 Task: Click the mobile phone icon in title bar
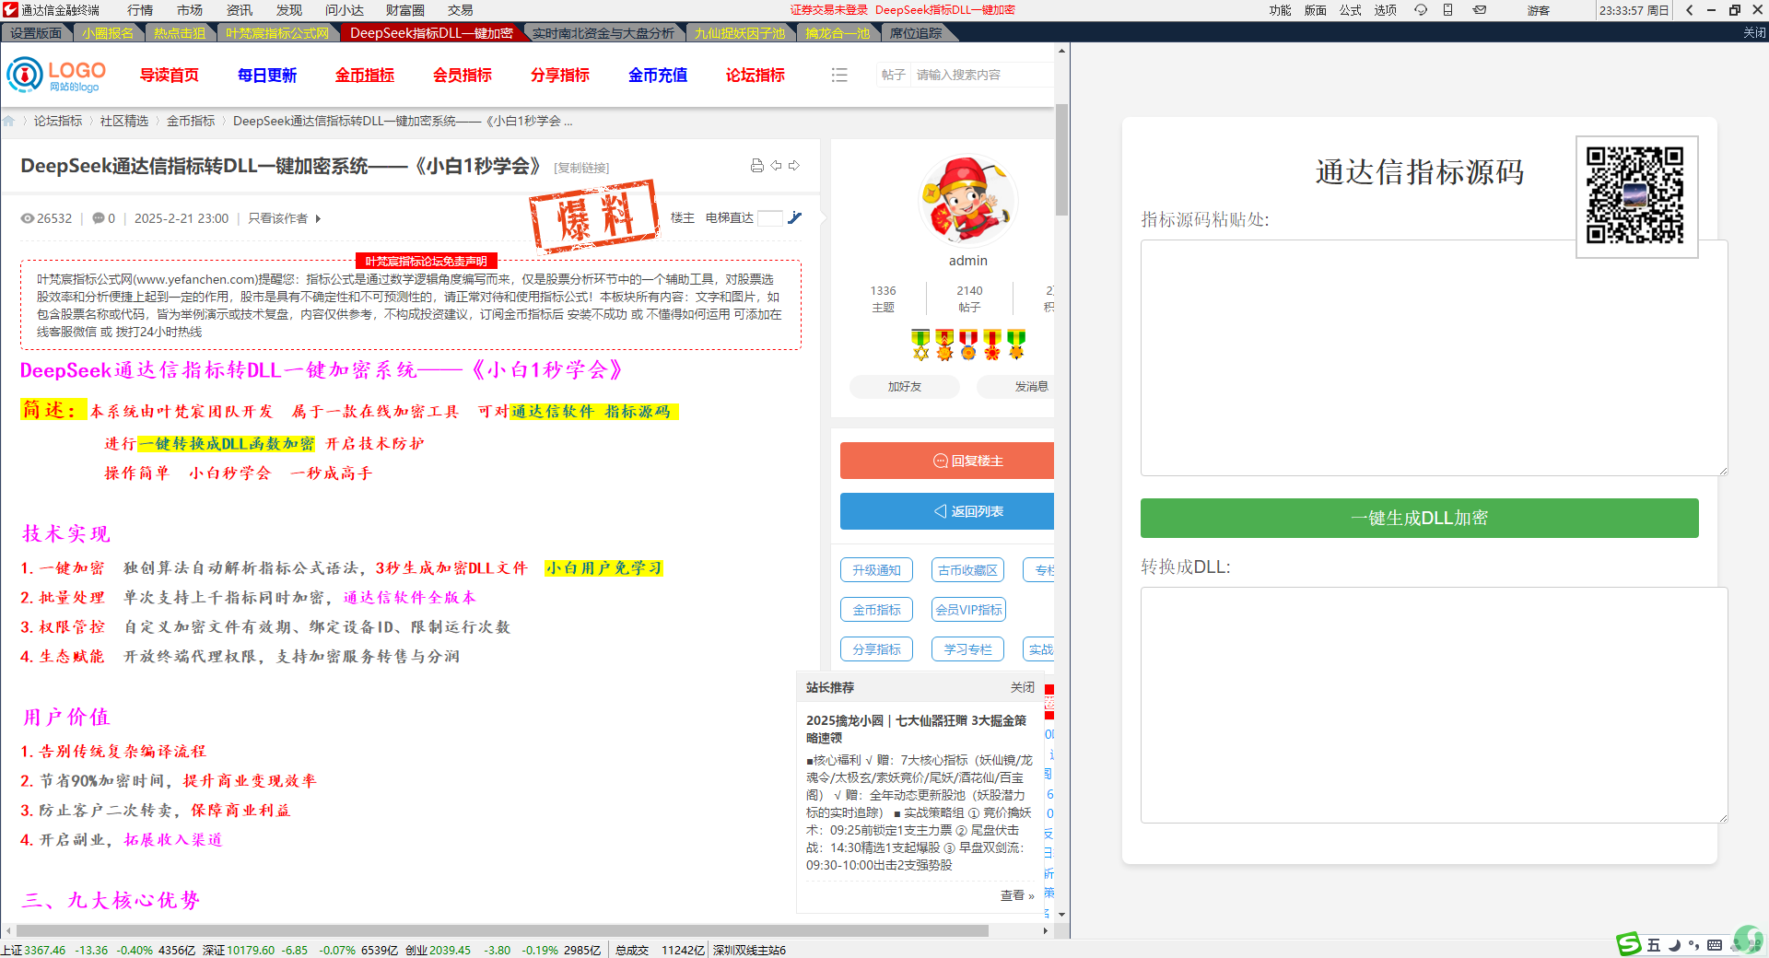coord(1448,10)
